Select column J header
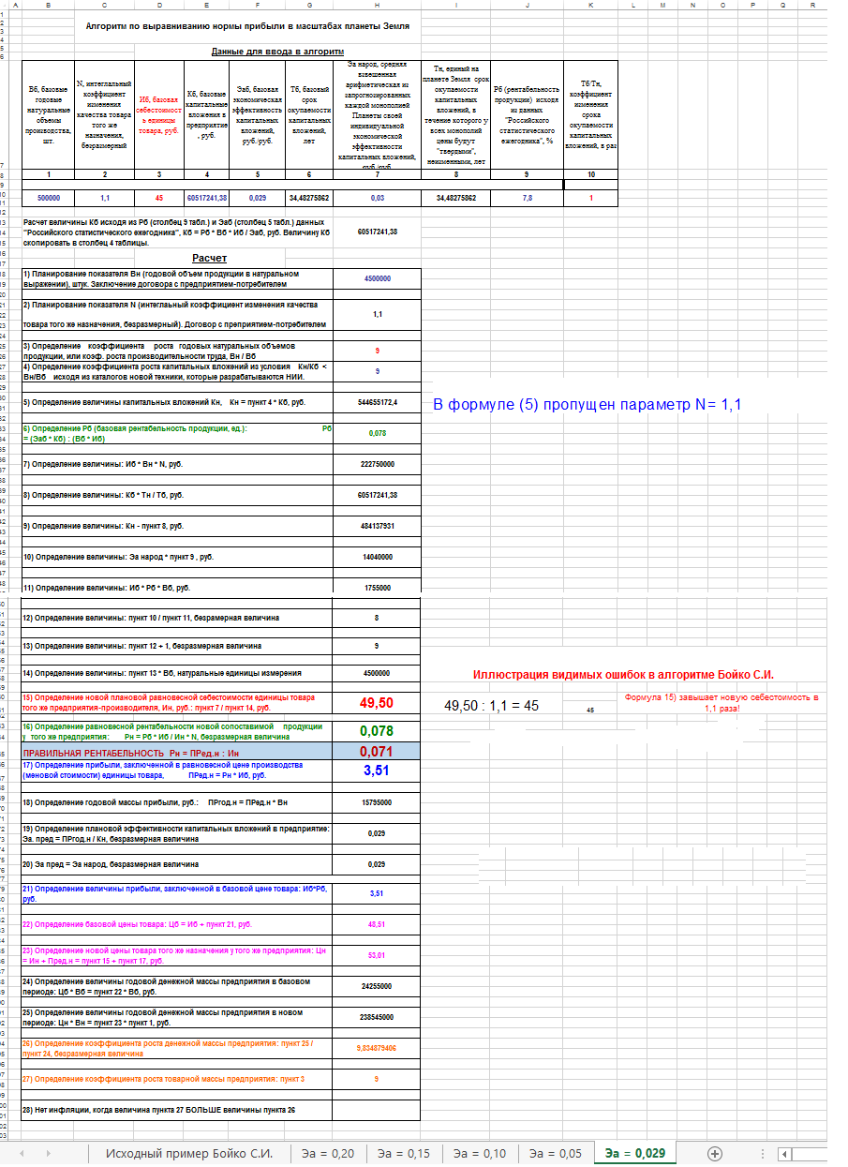The height and width of the screenshot is (1167, 848). click(528, 5)
